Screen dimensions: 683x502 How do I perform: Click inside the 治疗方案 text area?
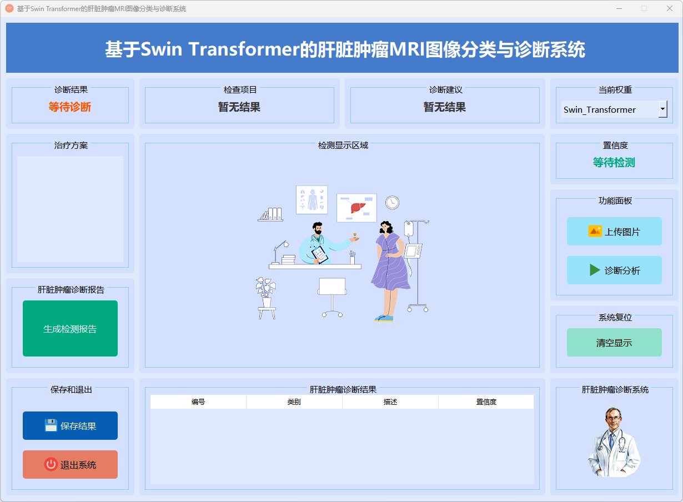point(70,208)
